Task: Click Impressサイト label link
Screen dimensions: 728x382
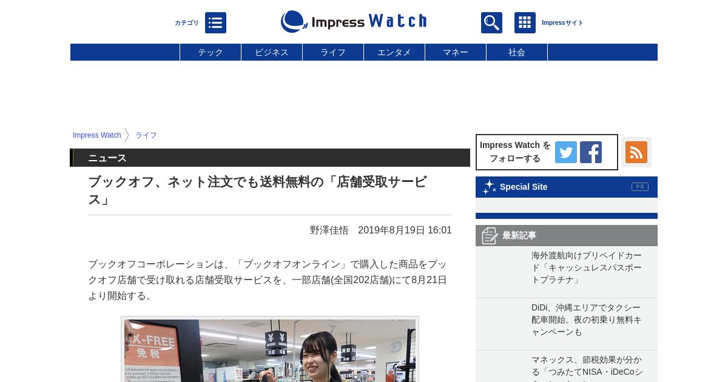Action: pyautogui.click(x=562, y=23)
